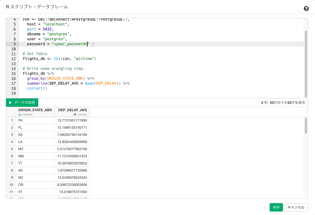Click the user = "postgres" line

click(47, 39)
